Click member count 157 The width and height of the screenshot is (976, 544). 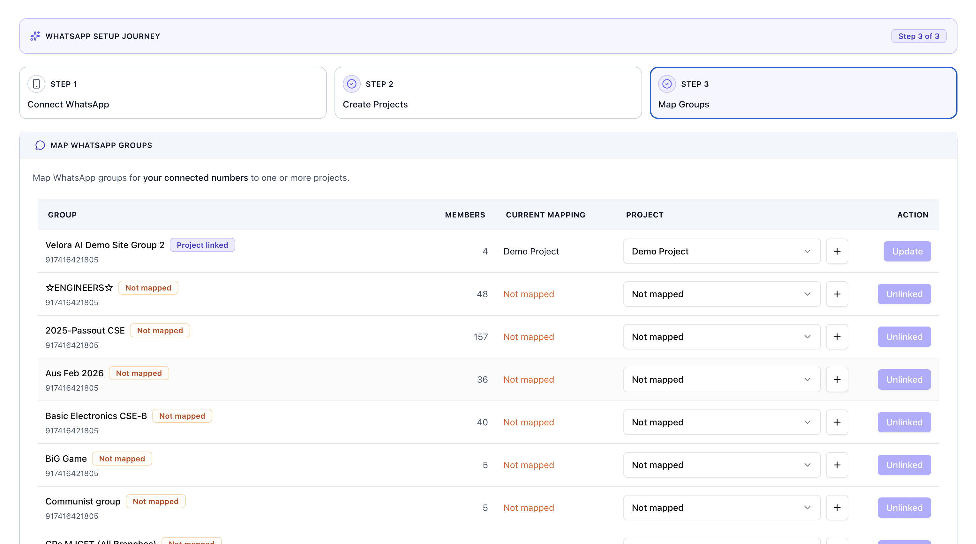480,337
